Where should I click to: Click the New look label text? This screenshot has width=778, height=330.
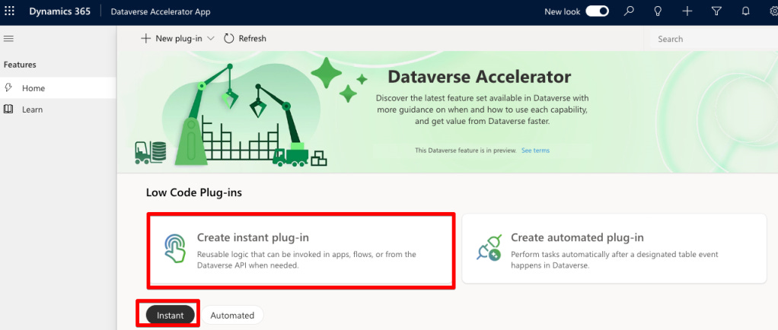tap(562, 12)
